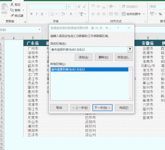Open Font group dialog launcher
This screenshot has width=165, height=150.
[x=87, y=22]
